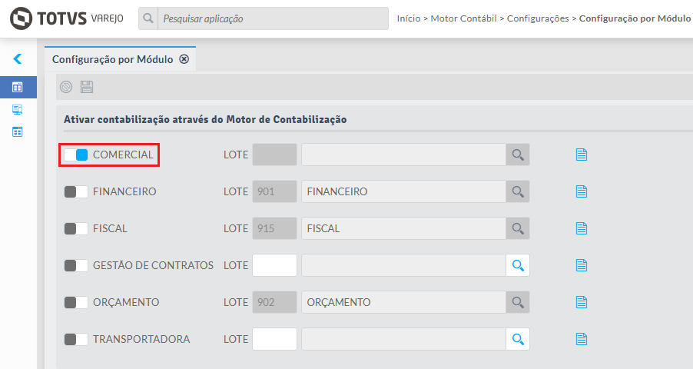Screen dimensions: 693x369
Task: Enable the TRANSPORTADORA toggle switch
Action: (x=76, y=339)
